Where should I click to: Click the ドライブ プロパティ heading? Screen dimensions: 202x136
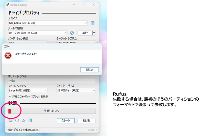(24, 13)
